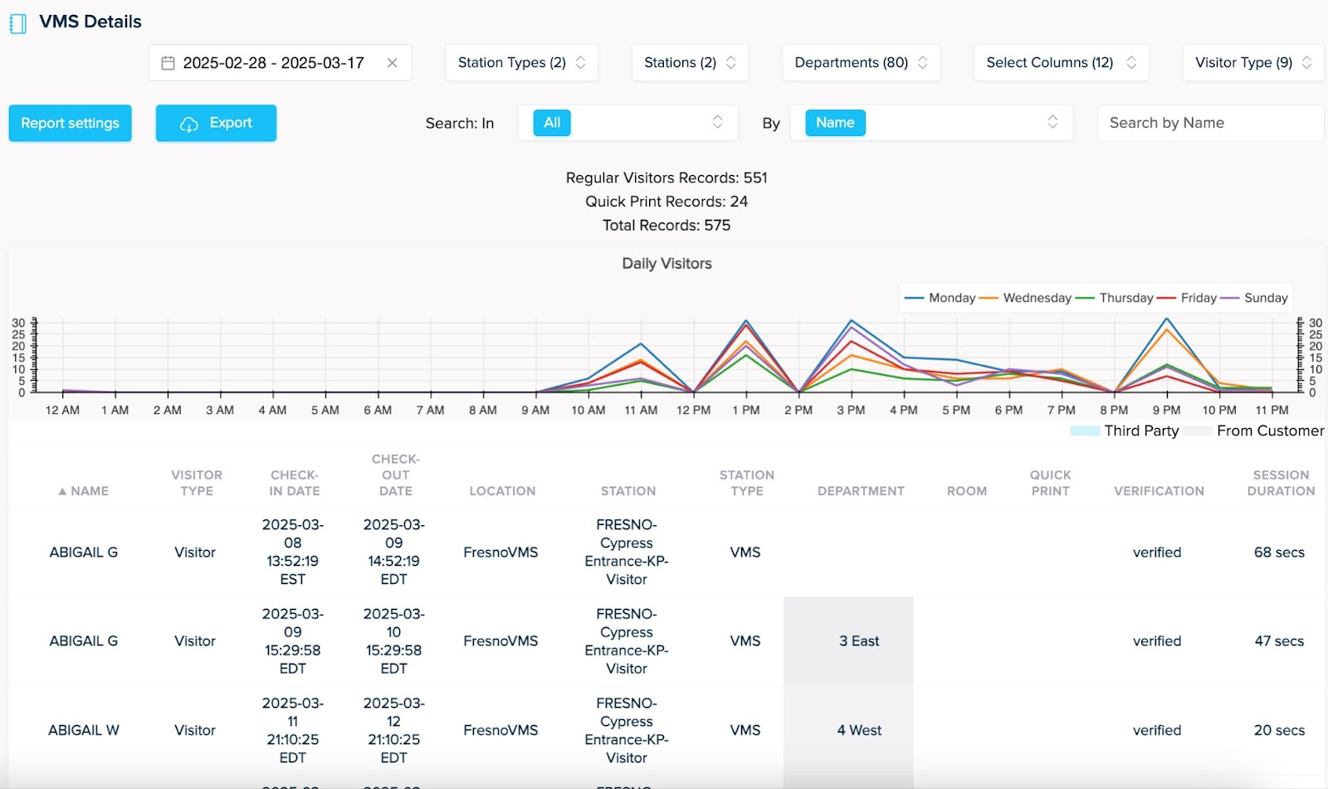Screen dimensions: 1328x789
Task: Click the LOCATION column header
Action: pyautogui.click(x=502, y=491)
